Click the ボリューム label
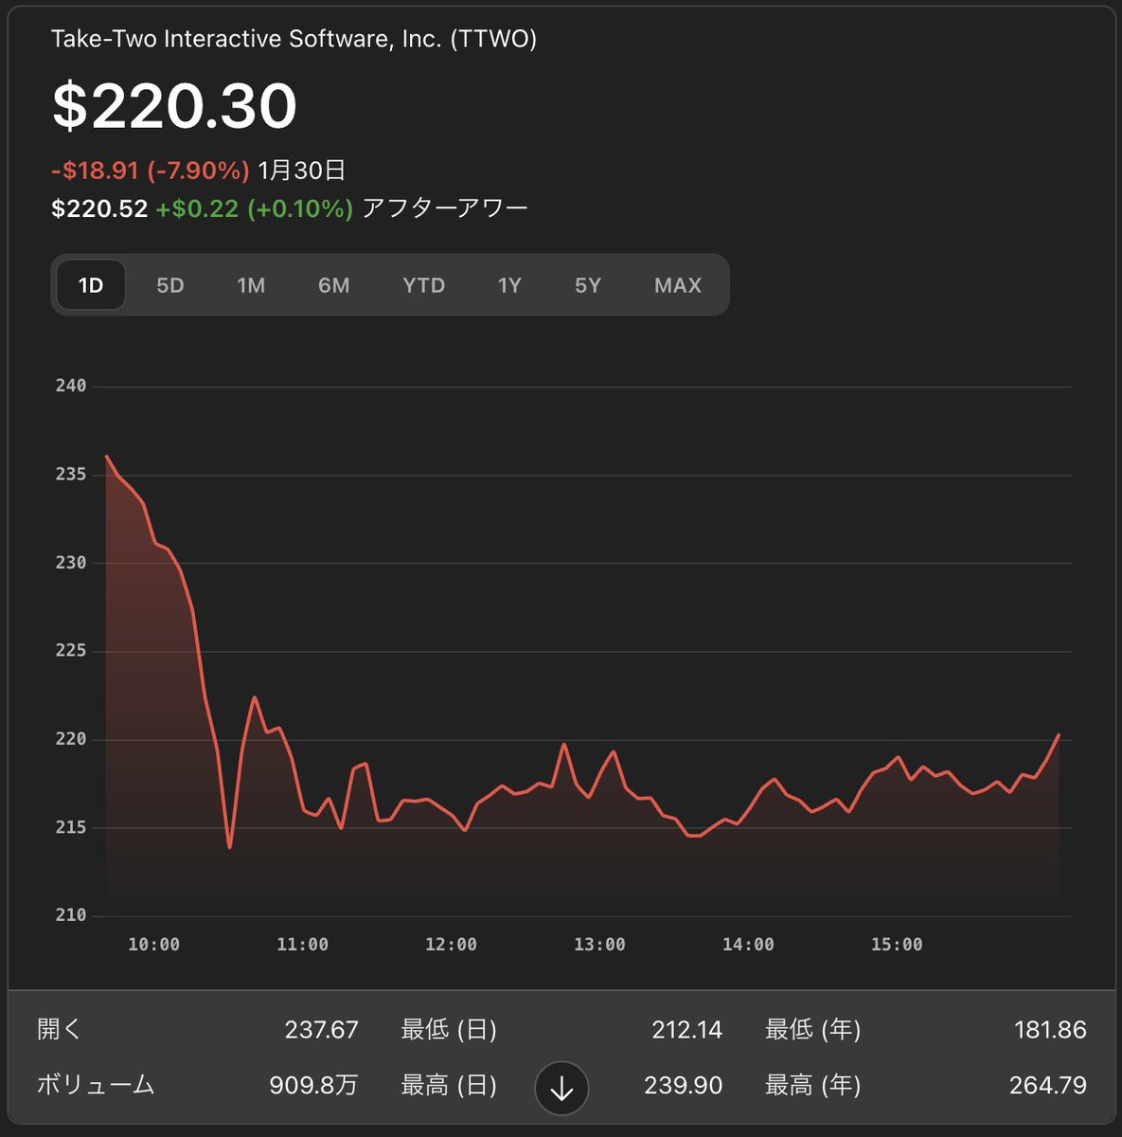This screenshot has height=1137, width=1122. 96,1085
